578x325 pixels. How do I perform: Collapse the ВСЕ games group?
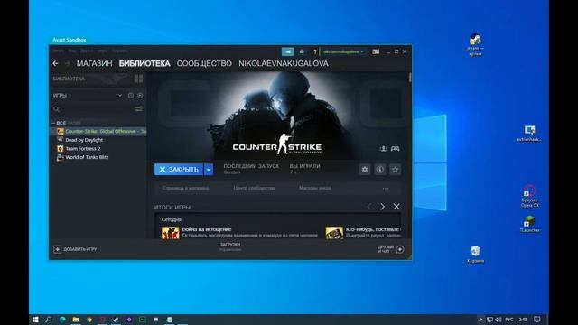52,123
